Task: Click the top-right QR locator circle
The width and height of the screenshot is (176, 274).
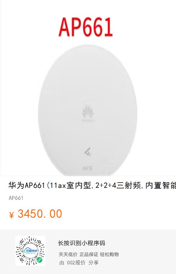Action: point(39,242)
